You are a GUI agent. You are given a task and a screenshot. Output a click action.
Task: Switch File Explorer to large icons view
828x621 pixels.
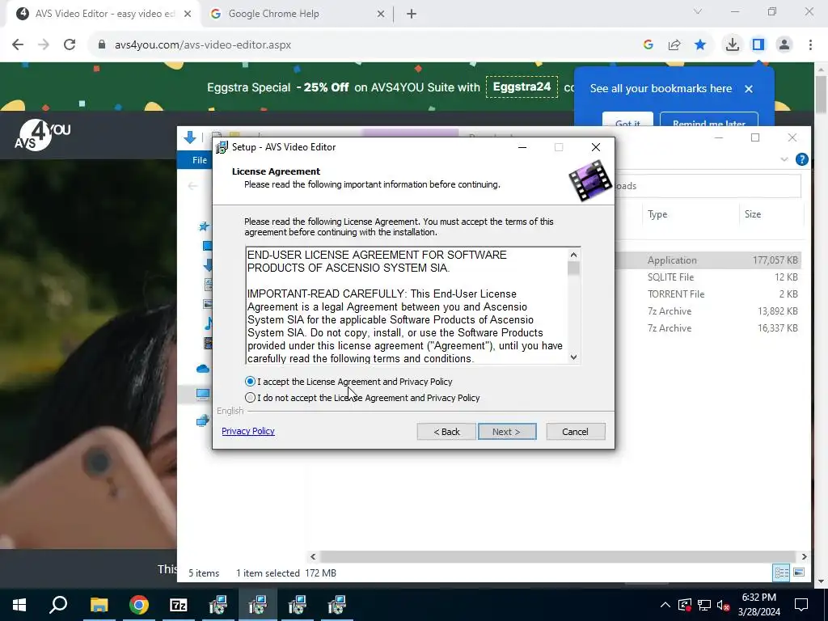pos(799,572)
